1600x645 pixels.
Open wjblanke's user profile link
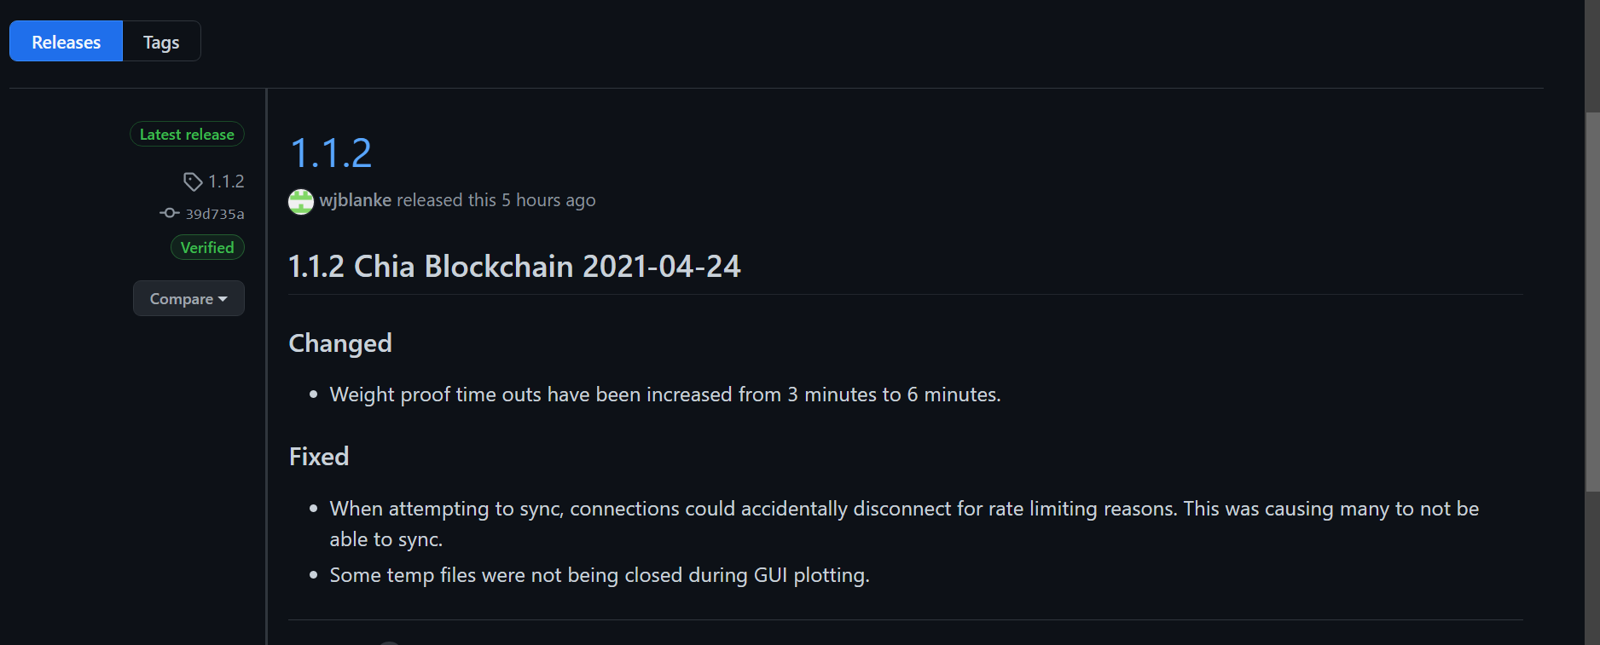coord(356,200)
